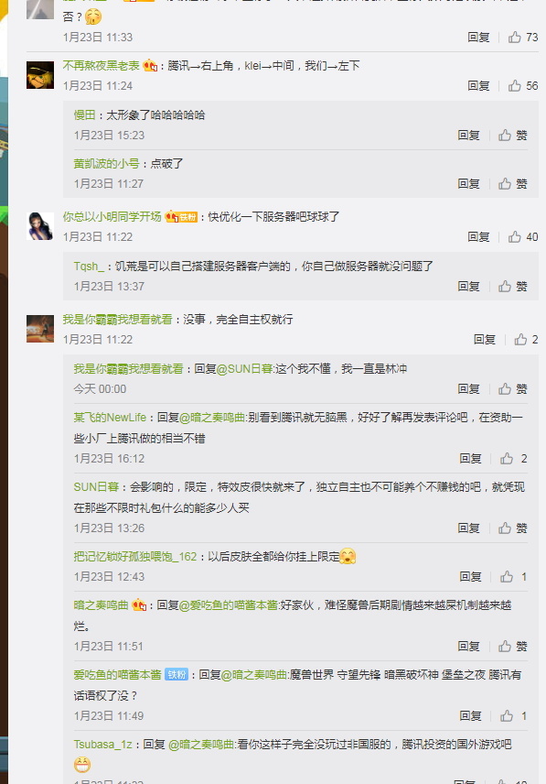Image resolution: width=546 pixels, height=784 pixels.
Task: Open the @SUN日春 mention link
Action: tap(244, 368)
